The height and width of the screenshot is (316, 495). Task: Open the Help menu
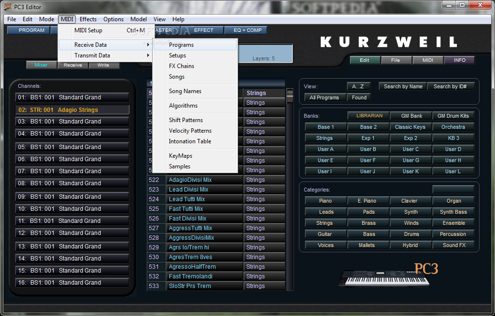point(178,19)
